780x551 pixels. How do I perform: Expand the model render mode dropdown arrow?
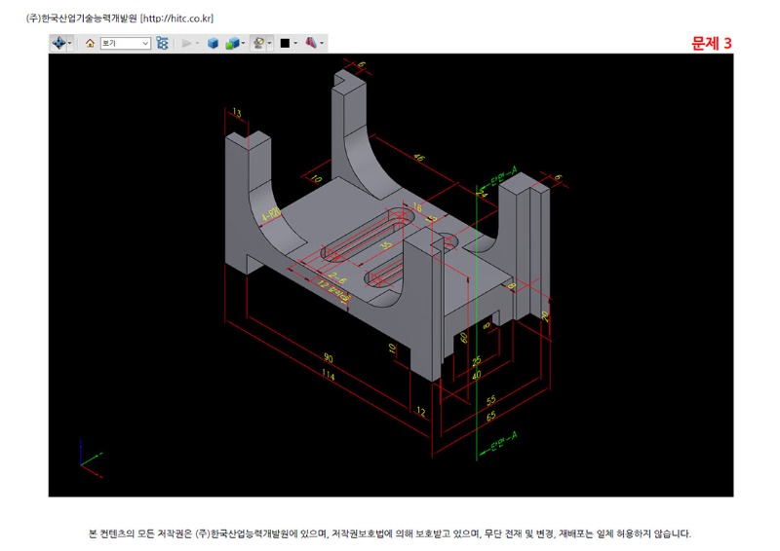243,43
